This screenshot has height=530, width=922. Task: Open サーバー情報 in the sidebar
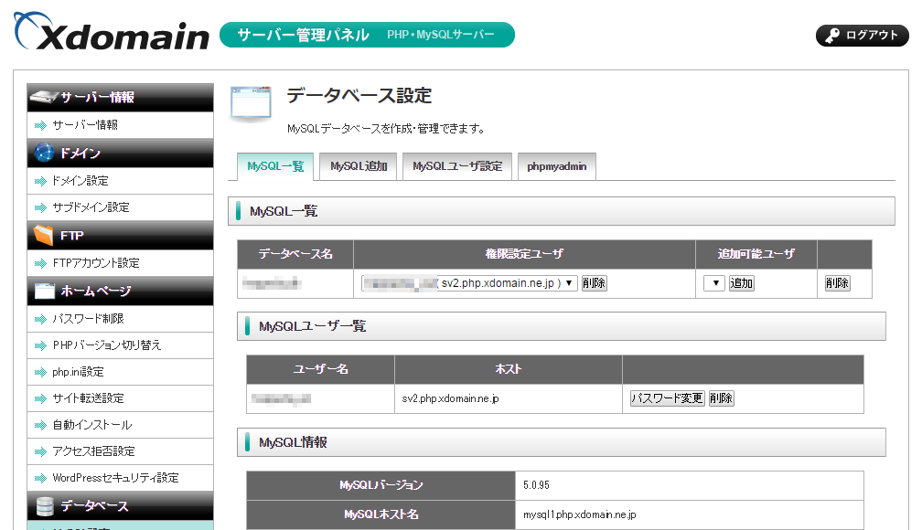click(x=120, y=125)
